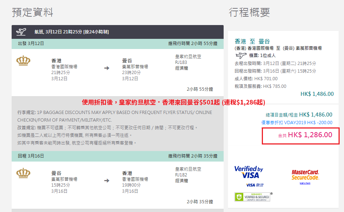
Task: Click the 出發 3月12日 label
Action: [x=31, y=44]
